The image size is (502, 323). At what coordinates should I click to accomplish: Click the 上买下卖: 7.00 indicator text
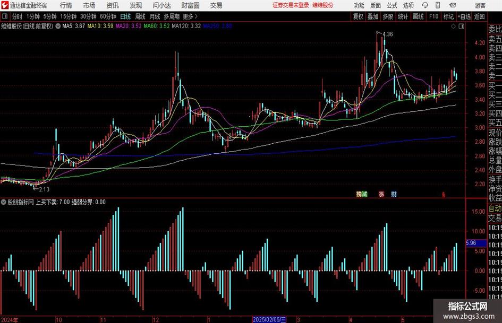pos(53,202)
